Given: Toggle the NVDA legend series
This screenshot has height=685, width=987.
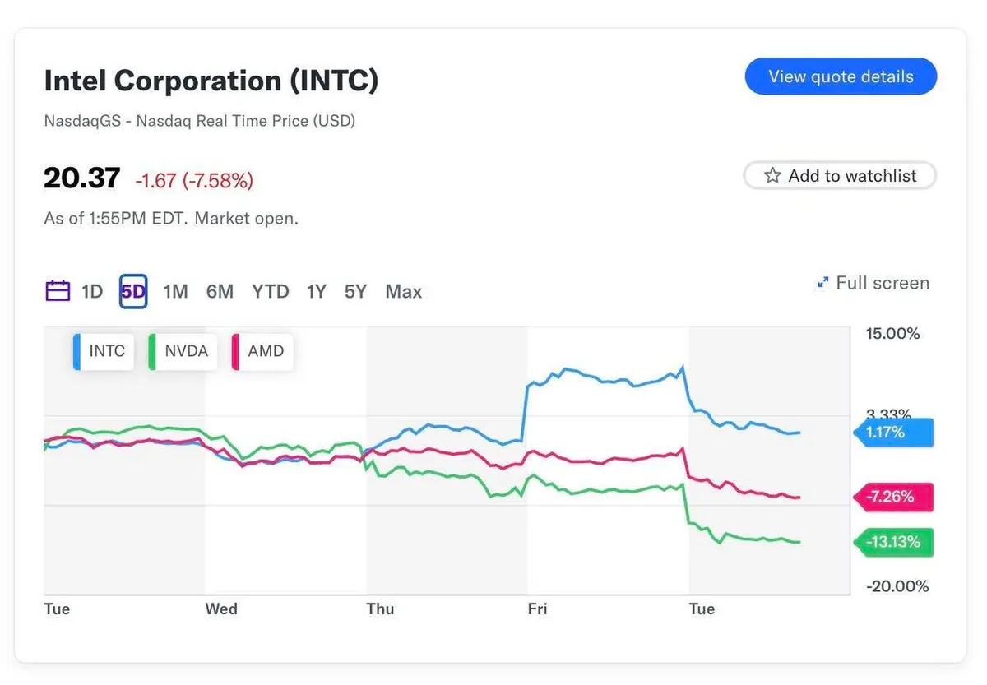Looking at the screenshot, I should [183, 351].
